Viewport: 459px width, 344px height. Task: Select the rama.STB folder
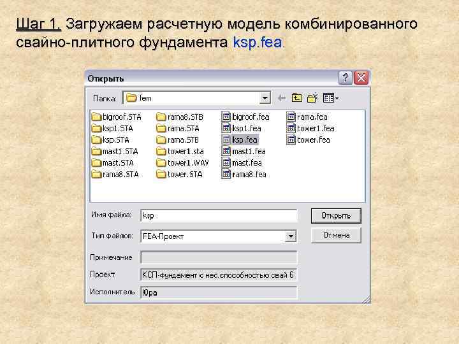(178, 140)
